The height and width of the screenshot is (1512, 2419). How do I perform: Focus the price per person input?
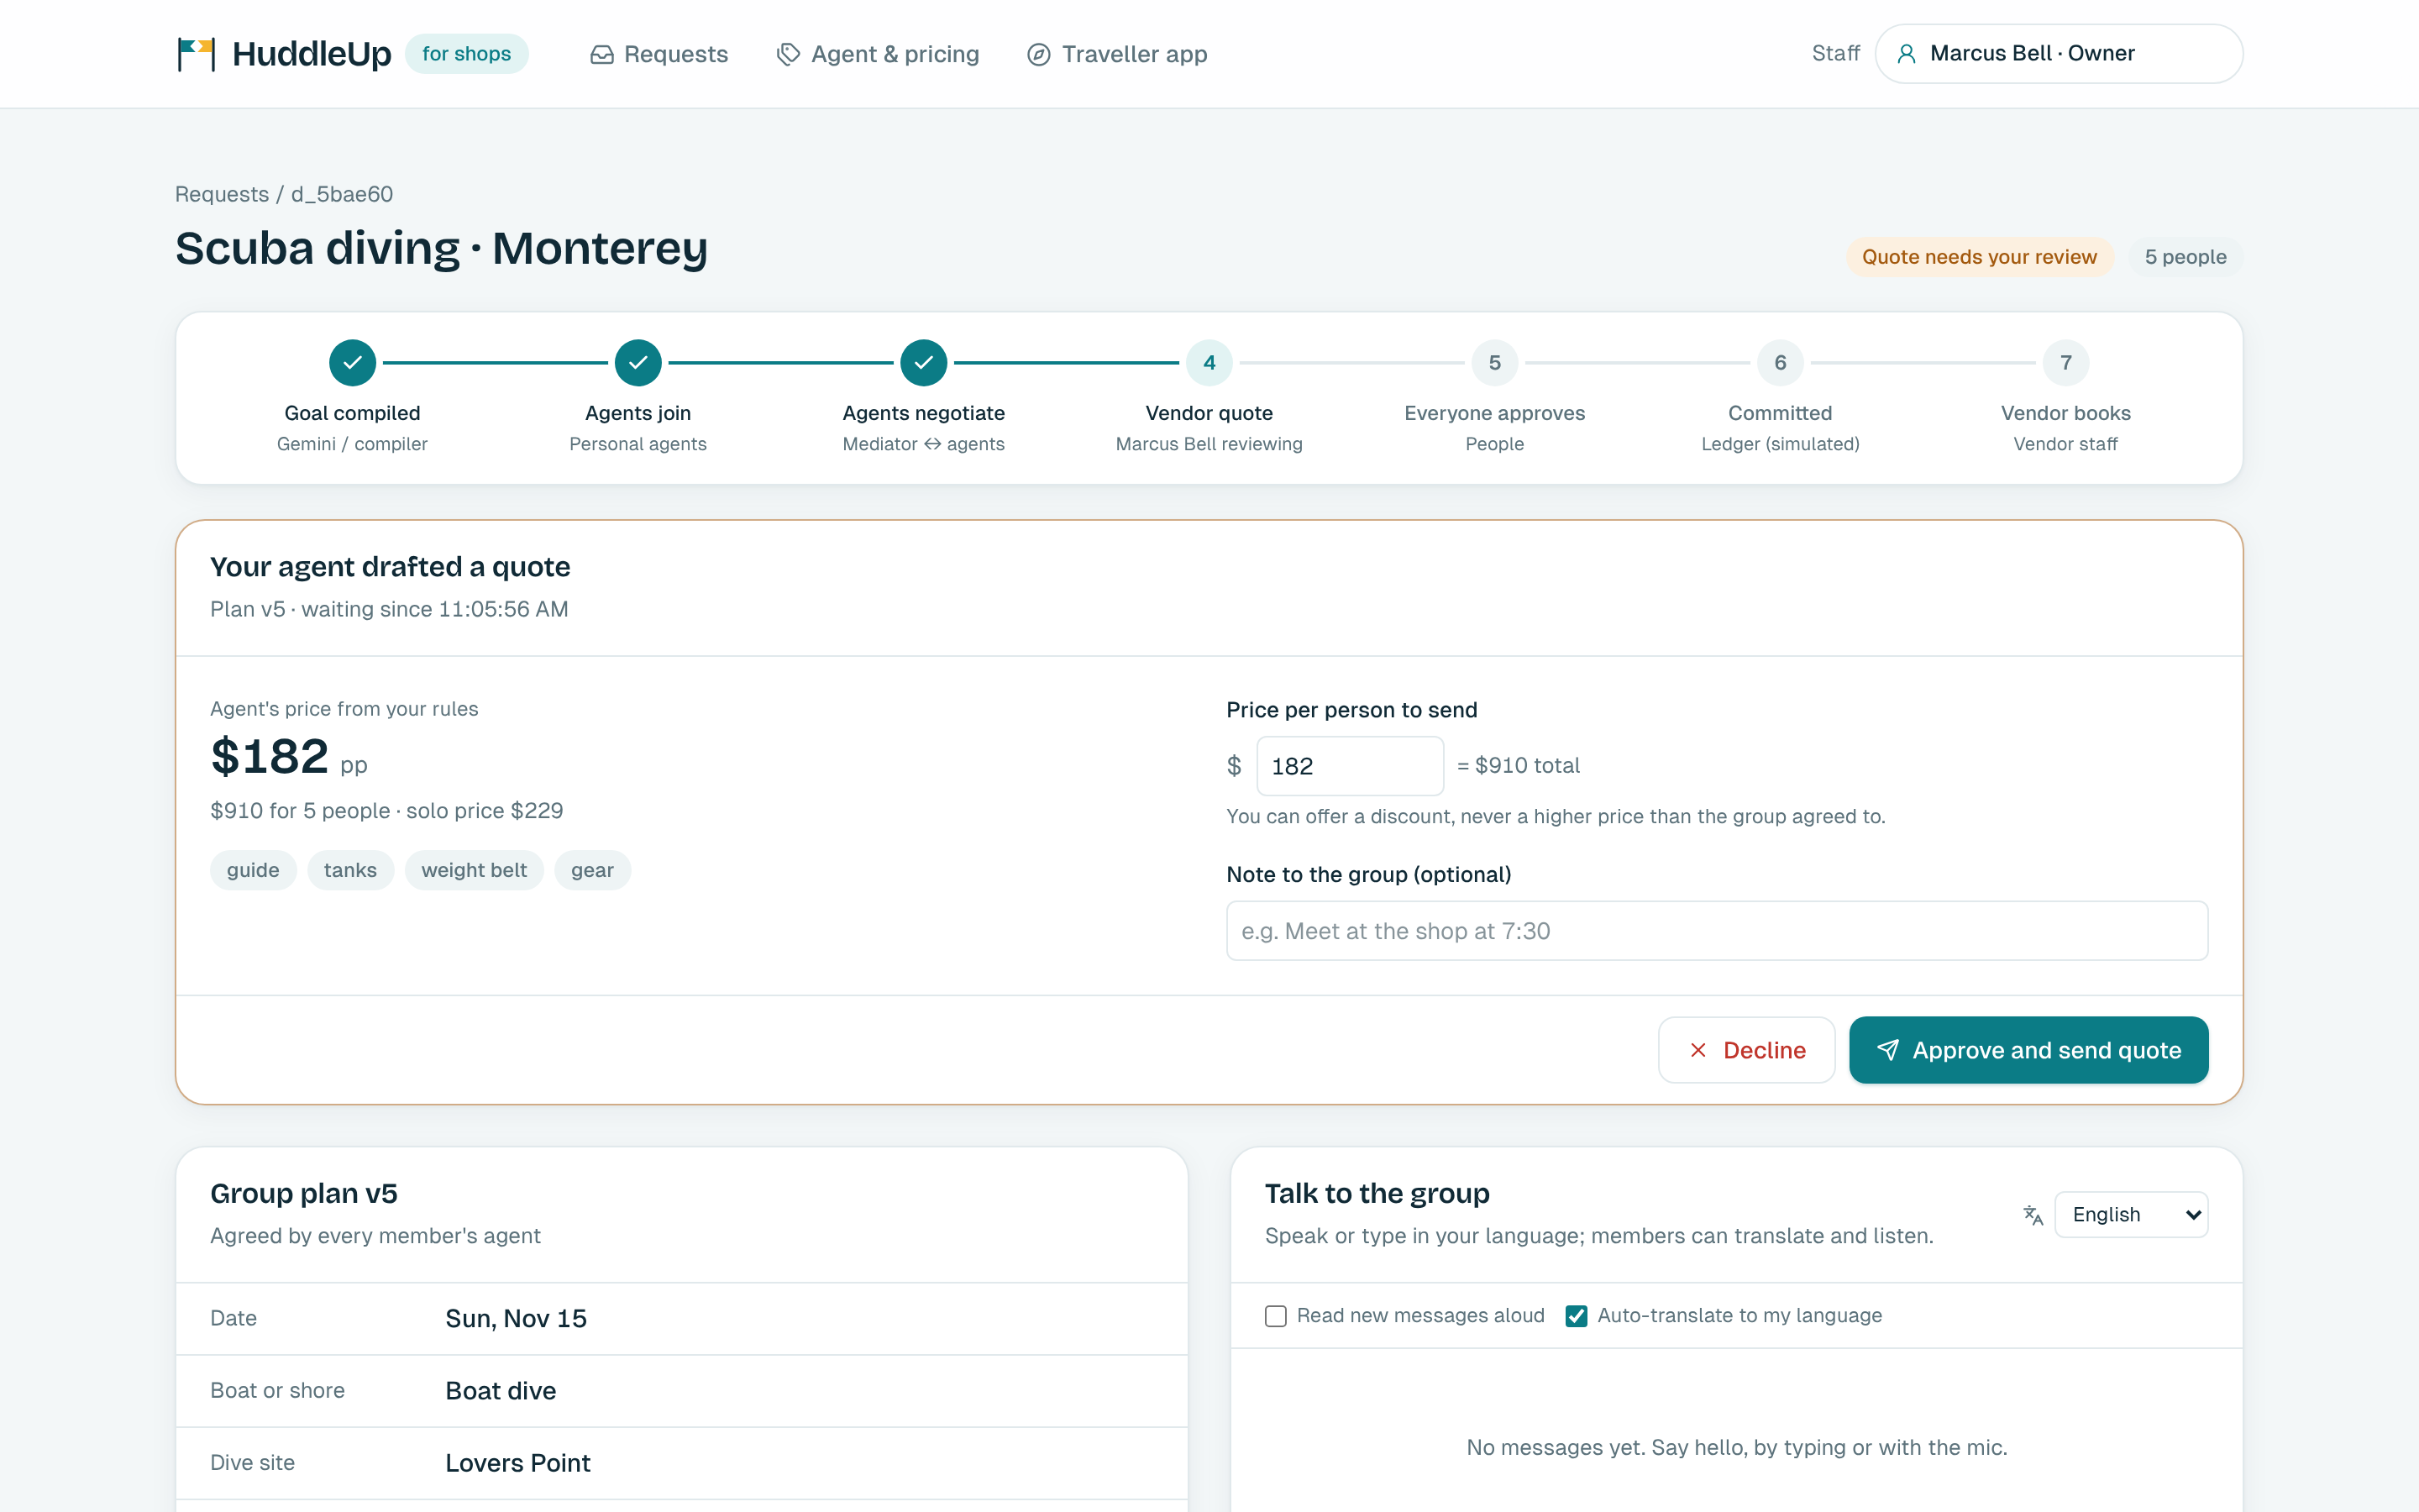[x=1350, y=766]
